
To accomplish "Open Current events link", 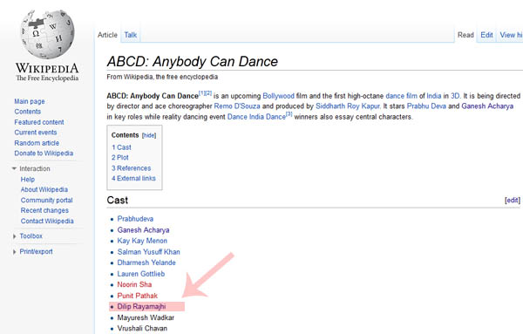I will (x=36, y=133).
